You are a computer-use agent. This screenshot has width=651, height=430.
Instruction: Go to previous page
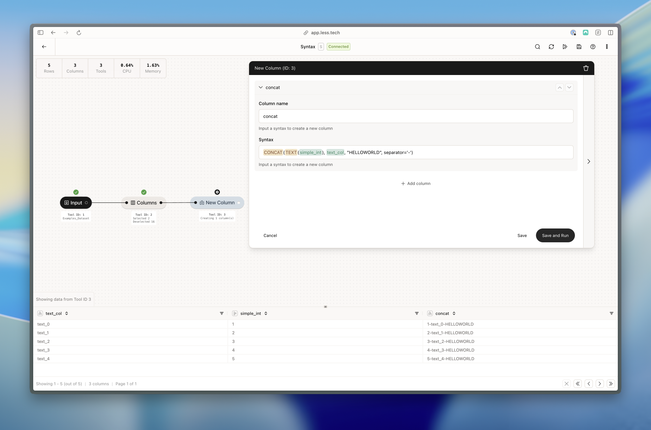[x=589, y=384]
